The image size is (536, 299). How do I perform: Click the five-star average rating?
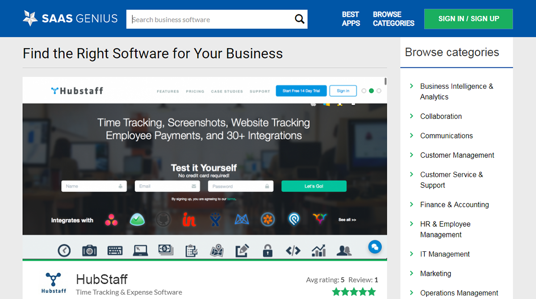point(354,292)
